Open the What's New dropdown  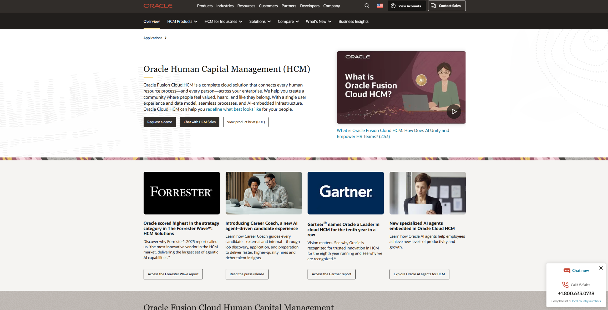pos(318,21)
